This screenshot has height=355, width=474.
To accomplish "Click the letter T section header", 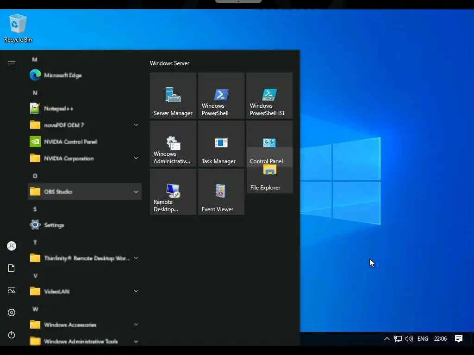I will coord(35,242).
